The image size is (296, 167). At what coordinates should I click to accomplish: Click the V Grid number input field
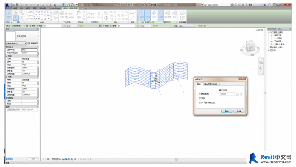click(x=126, y=26)
